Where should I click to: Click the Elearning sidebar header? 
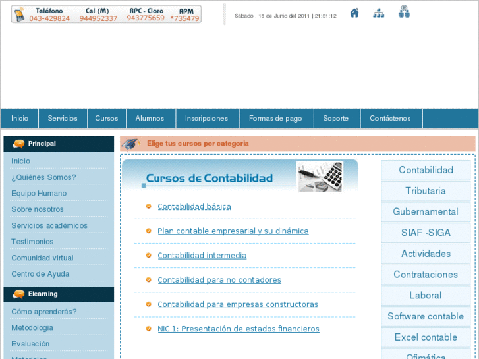coord(59,294)
